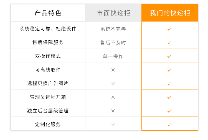Click the 系统不完善 cell text

(113, 29)
